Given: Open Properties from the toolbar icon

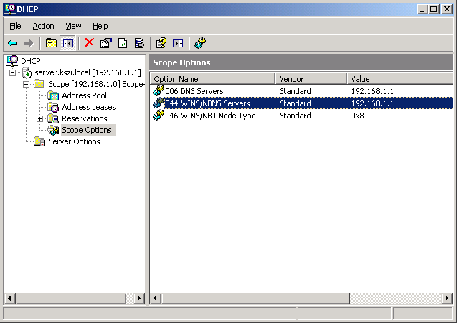Looking at the screenshot, I should coord(106,43).
